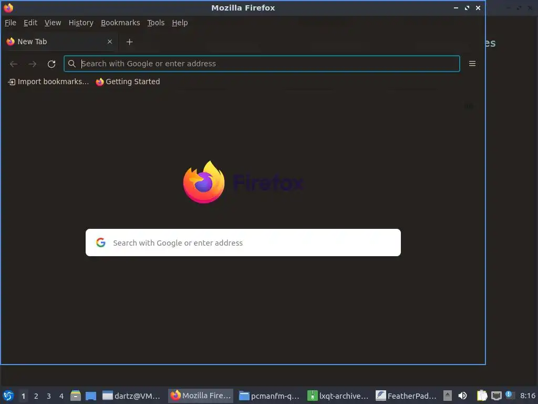Switch to desktop 3
The width and height of the screenshot is (538, 404).
(49, 396)
